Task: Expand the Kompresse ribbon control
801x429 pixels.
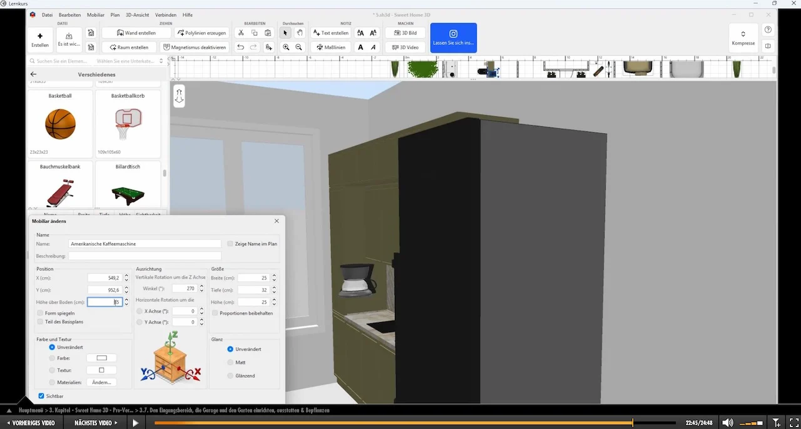Action: coord(743,38)
